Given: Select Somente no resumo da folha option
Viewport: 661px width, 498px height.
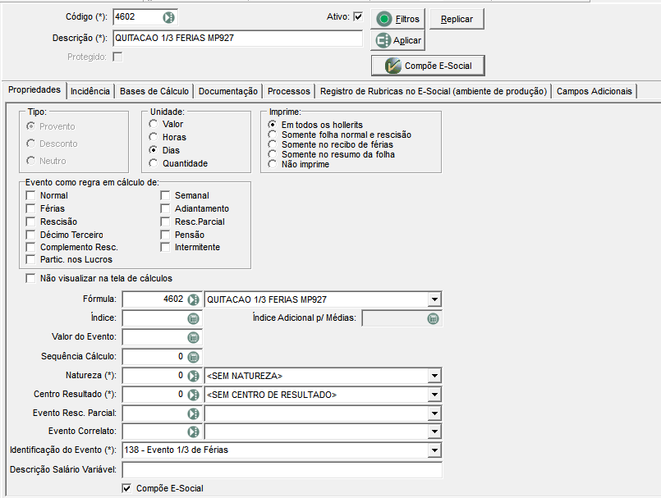Looking at the screenshot, I should pos(273,154).
